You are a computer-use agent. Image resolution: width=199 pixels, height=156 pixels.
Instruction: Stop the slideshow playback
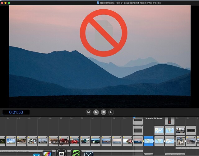click(x=104, y=112)
